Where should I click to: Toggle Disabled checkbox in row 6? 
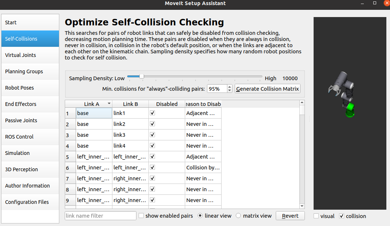152,168
